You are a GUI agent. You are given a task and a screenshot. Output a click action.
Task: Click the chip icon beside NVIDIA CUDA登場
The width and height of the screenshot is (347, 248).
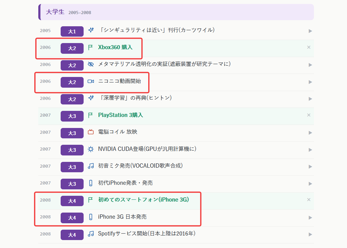91,149
